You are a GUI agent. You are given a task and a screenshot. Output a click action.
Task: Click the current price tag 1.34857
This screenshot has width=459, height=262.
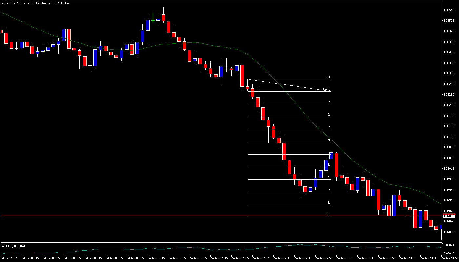(x=449, y=216)
